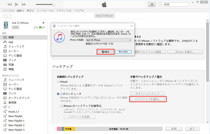Open the ファイル menu
Image resolution: width=210 pixels, height=134 pixels.
[x=8, y=10]
